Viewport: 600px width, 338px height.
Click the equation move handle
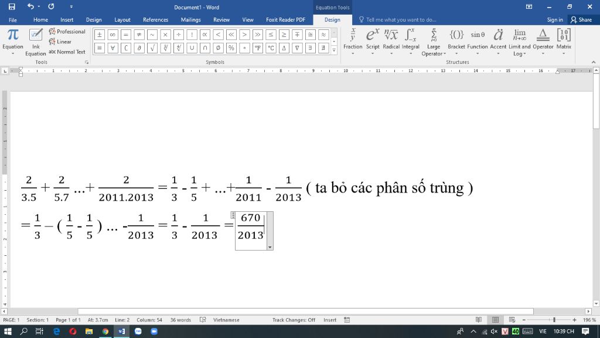tap(233, 215)
